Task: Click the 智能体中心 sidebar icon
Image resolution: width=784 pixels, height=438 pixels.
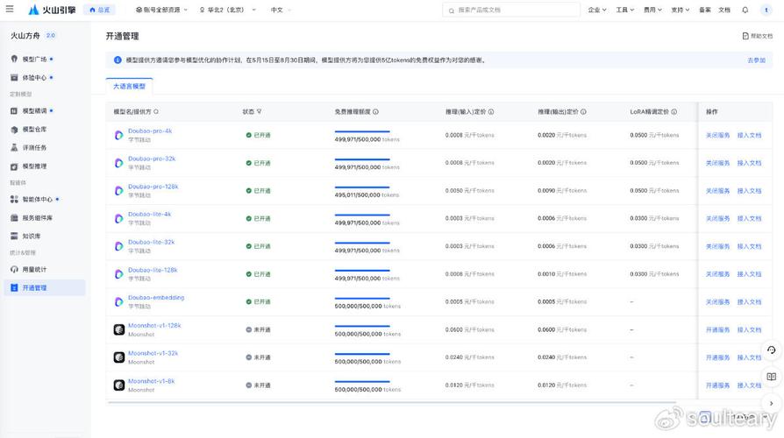Action: click(14, 199)
